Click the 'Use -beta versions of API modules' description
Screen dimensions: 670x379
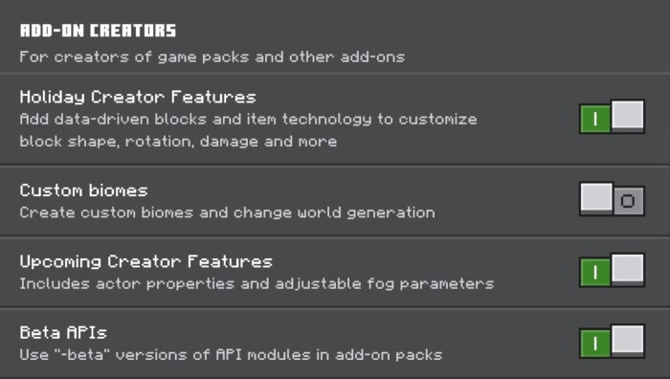pos(231,355)
